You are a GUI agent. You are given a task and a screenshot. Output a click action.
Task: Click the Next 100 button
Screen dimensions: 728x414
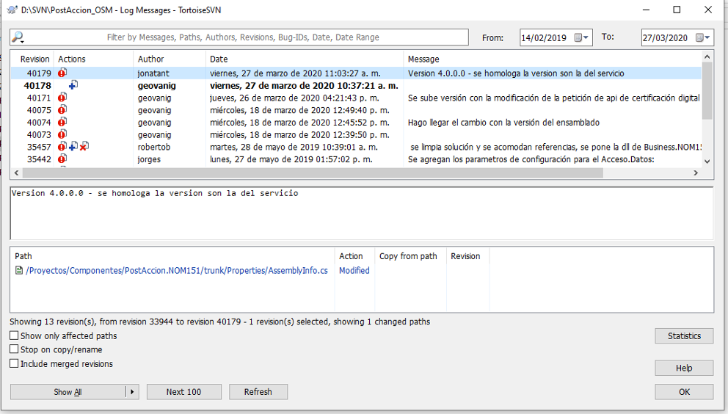click(183, 392)
